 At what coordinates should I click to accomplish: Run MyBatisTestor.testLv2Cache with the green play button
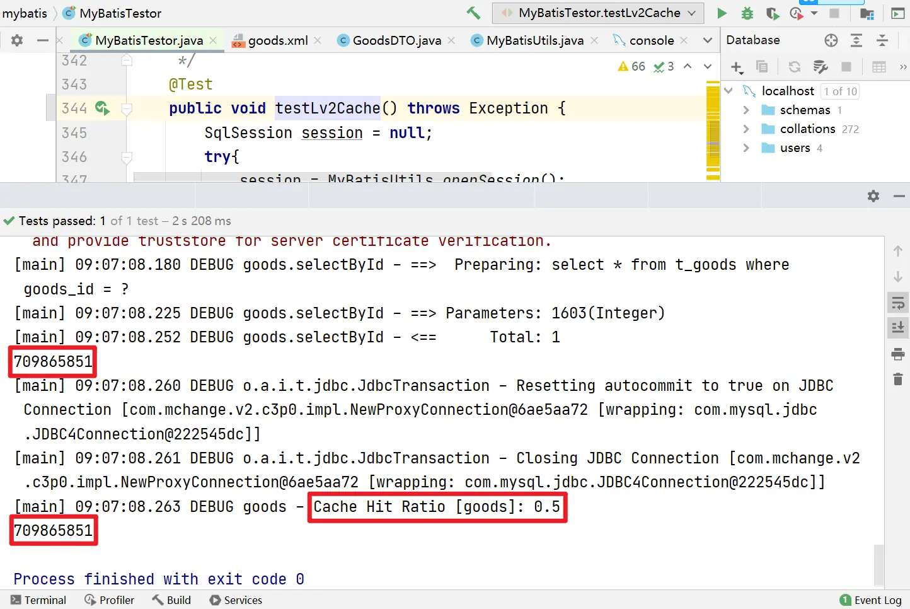(x=722, y=13)
